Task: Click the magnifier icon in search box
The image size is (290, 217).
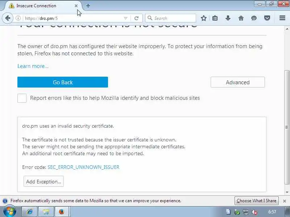Action: pos(150,18)
